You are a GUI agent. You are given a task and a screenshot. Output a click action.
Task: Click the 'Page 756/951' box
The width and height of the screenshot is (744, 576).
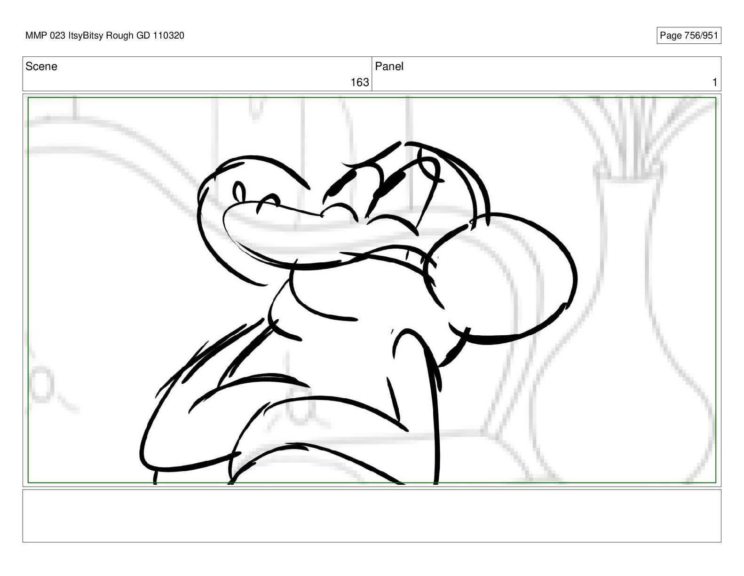tap(689, 36)
